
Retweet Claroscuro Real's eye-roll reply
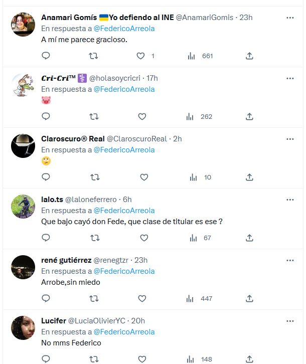coord(95,177)
